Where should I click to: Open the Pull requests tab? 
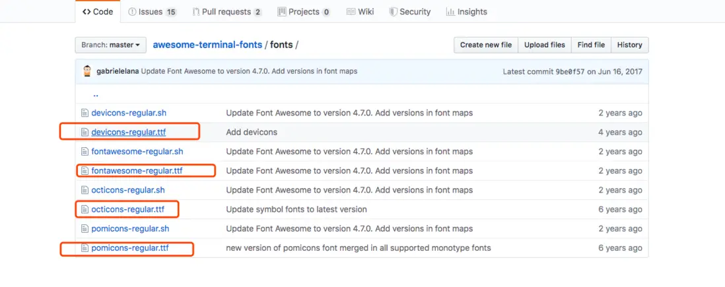(x=226, y=12)
